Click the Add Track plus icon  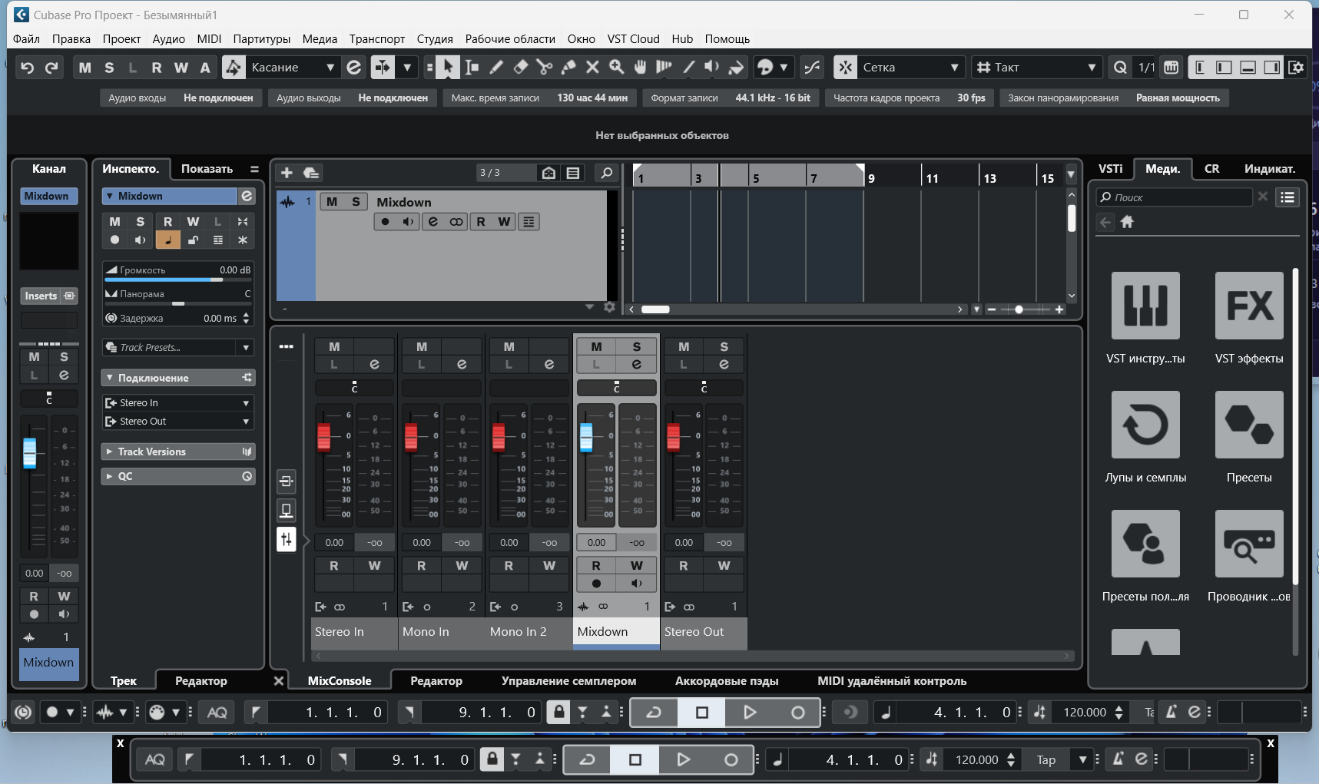[287, 173]
